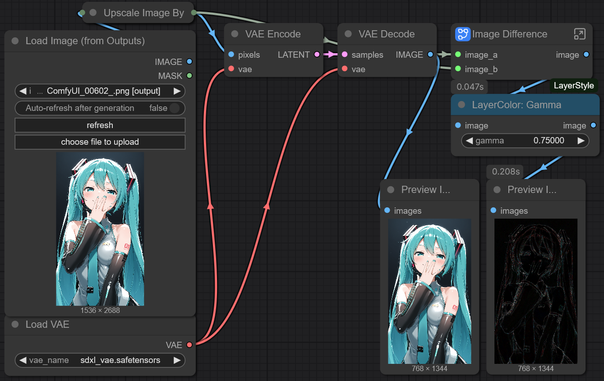Image resolution: width=604 pixels, height=381 pixels.
Task: Click the output socket on Upscale Image By
Action: tap(194, 13)
